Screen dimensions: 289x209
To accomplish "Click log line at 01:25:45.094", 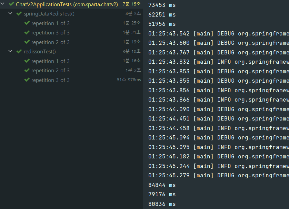I will (219, 138).
